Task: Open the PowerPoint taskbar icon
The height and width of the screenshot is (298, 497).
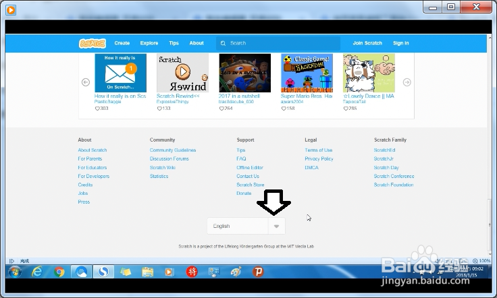Action: [258, 272]
